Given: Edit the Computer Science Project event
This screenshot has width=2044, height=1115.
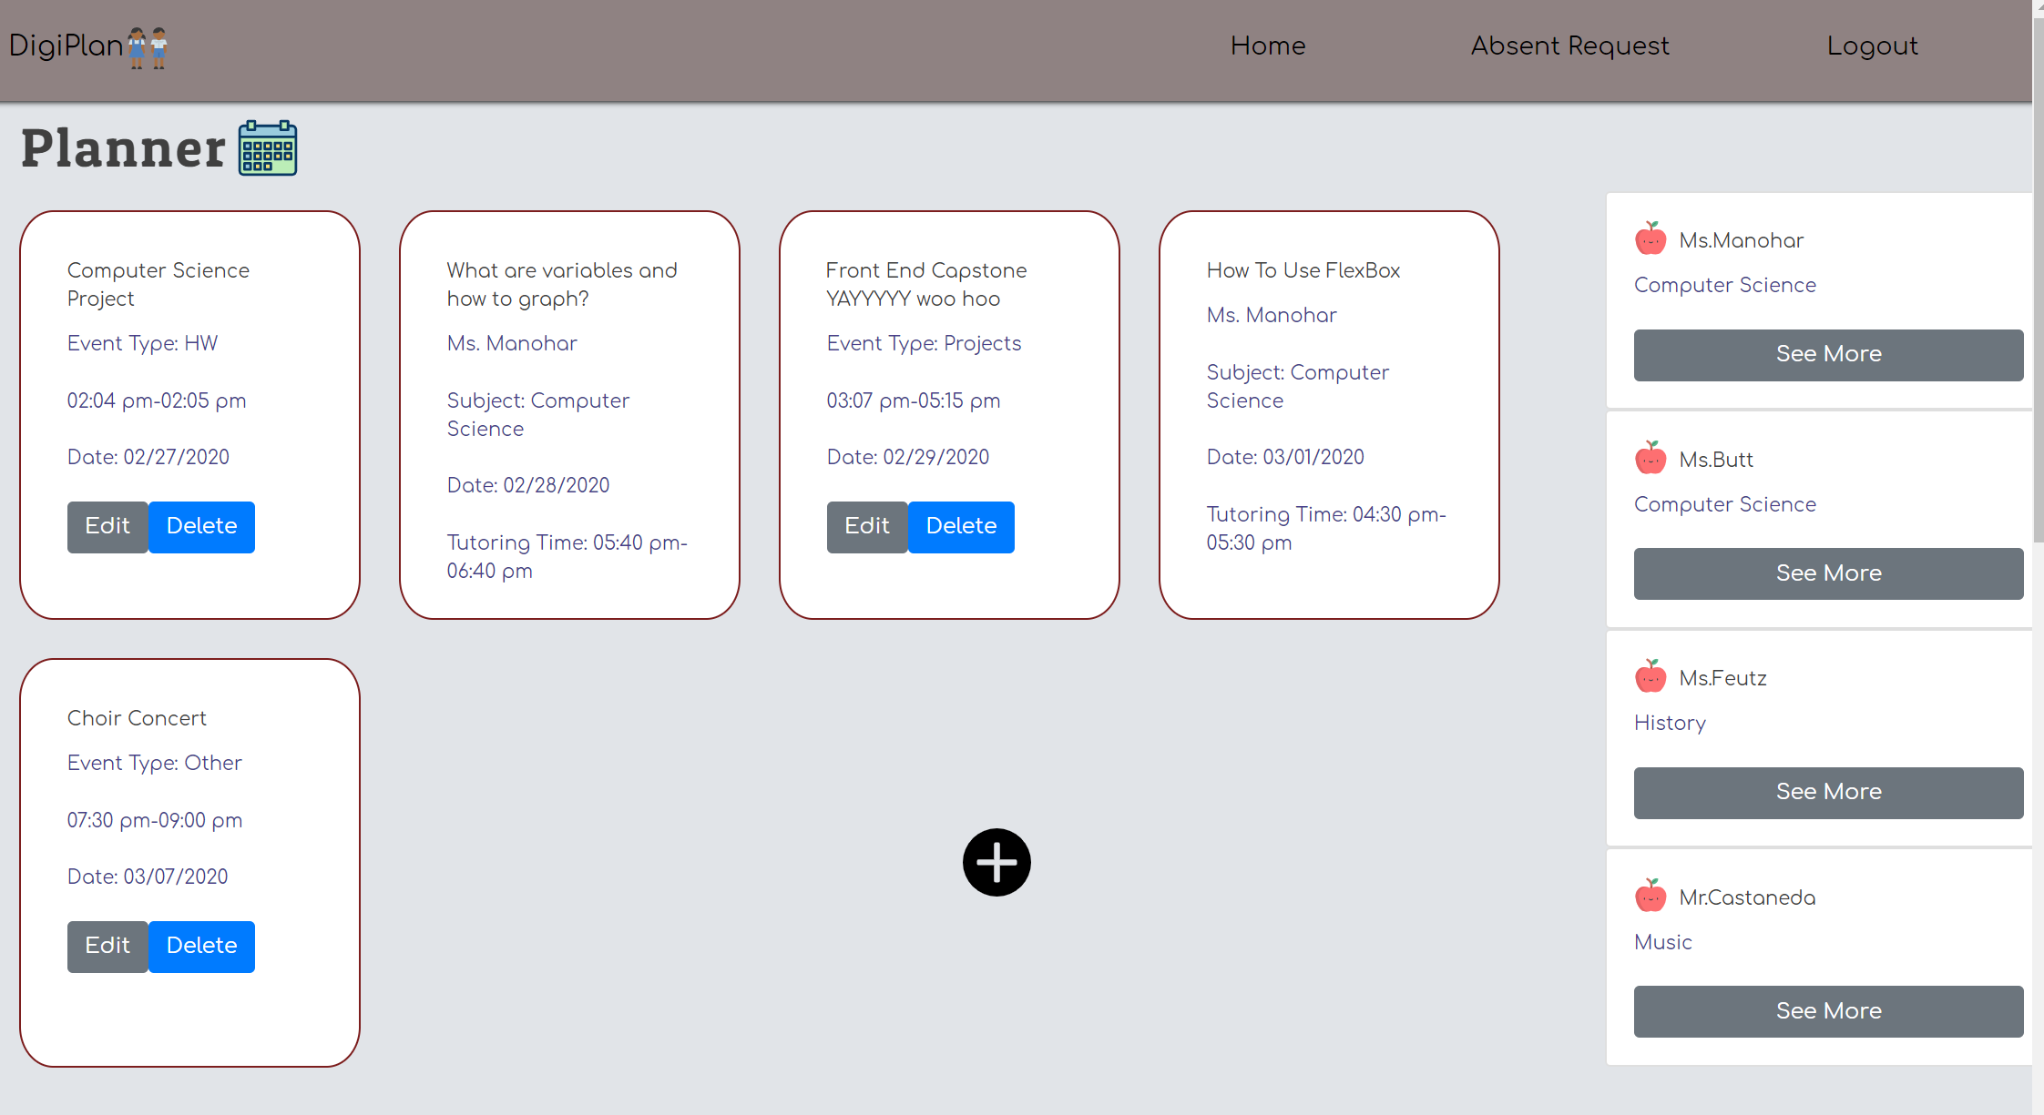Looking at the screenshot, I should point(107,526).
